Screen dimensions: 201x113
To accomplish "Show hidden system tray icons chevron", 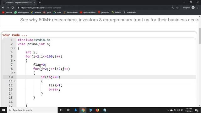I will [168, 110].
